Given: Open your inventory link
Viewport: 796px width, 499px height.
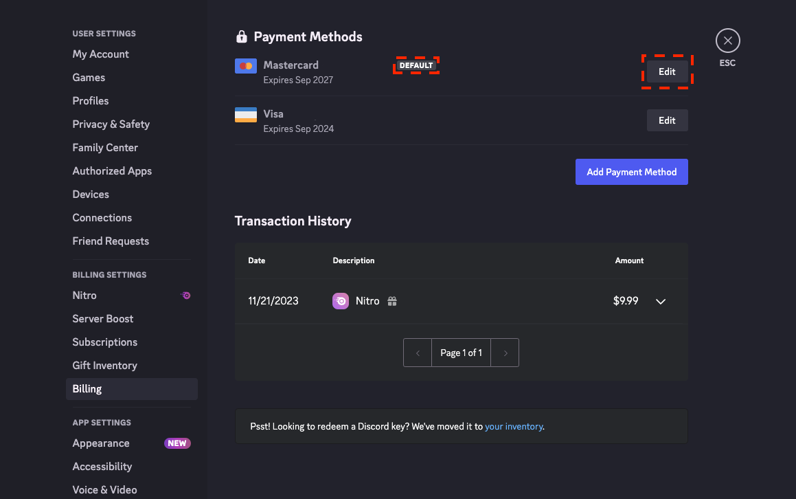Looking at the screenshot, I should coord(514,426).
